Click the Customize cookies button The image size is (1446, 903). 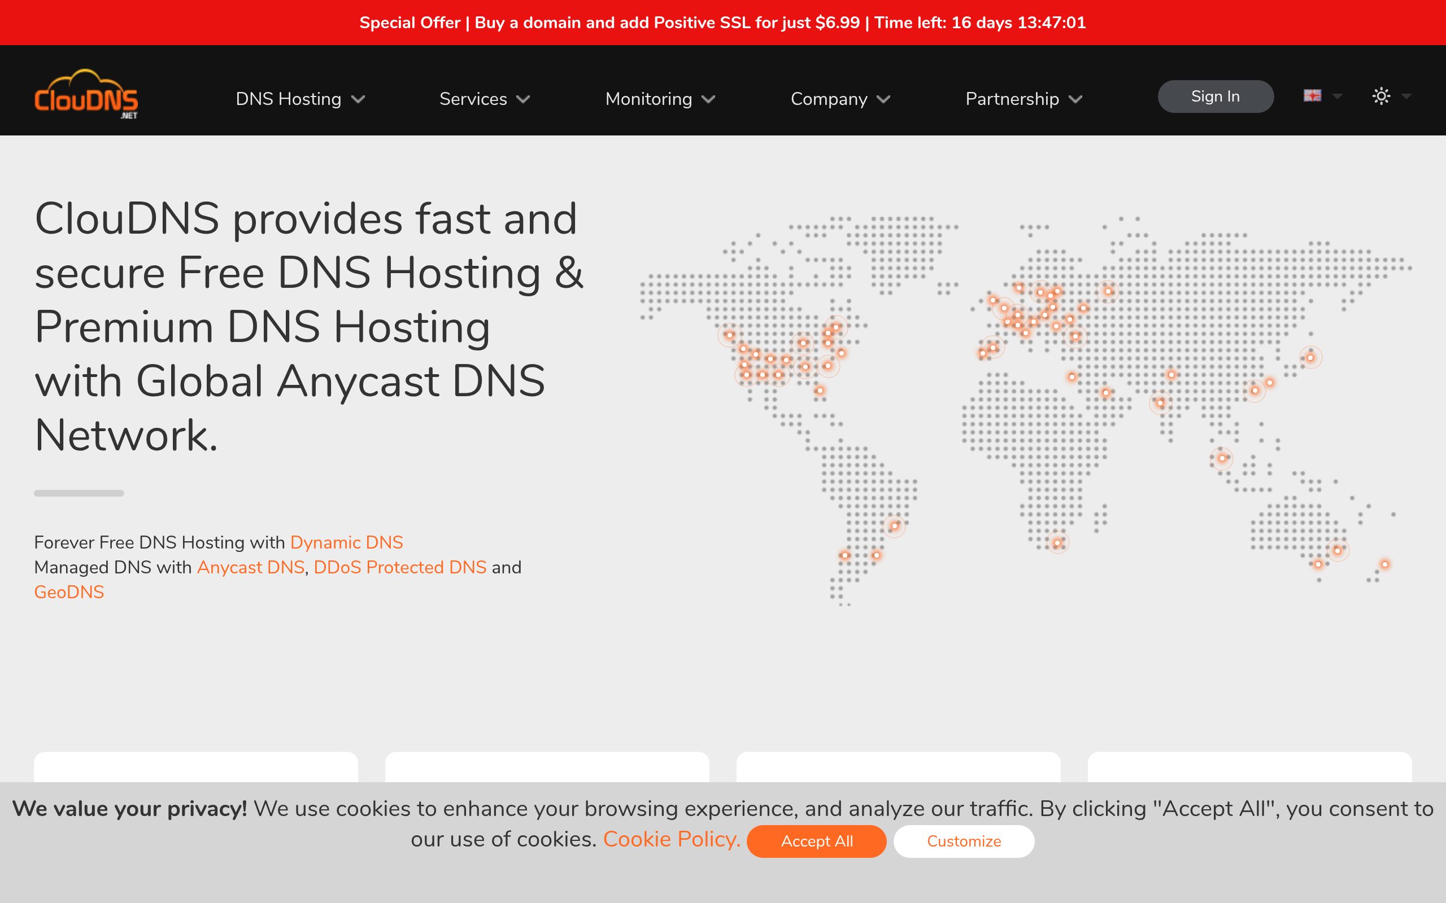point(964,841)
